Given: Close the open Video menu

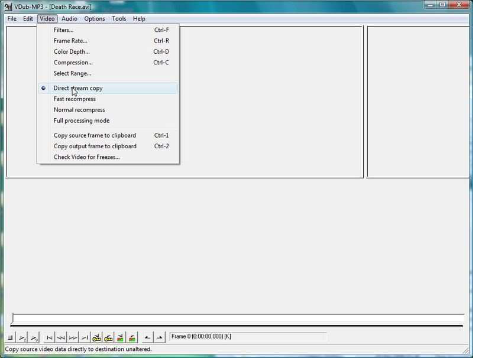Looking at the screenshot, I should point(47,19).
